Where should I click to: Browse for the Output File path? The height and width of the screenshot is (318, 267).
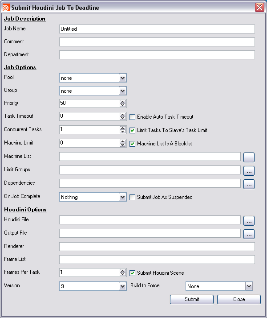pos(249,234)
